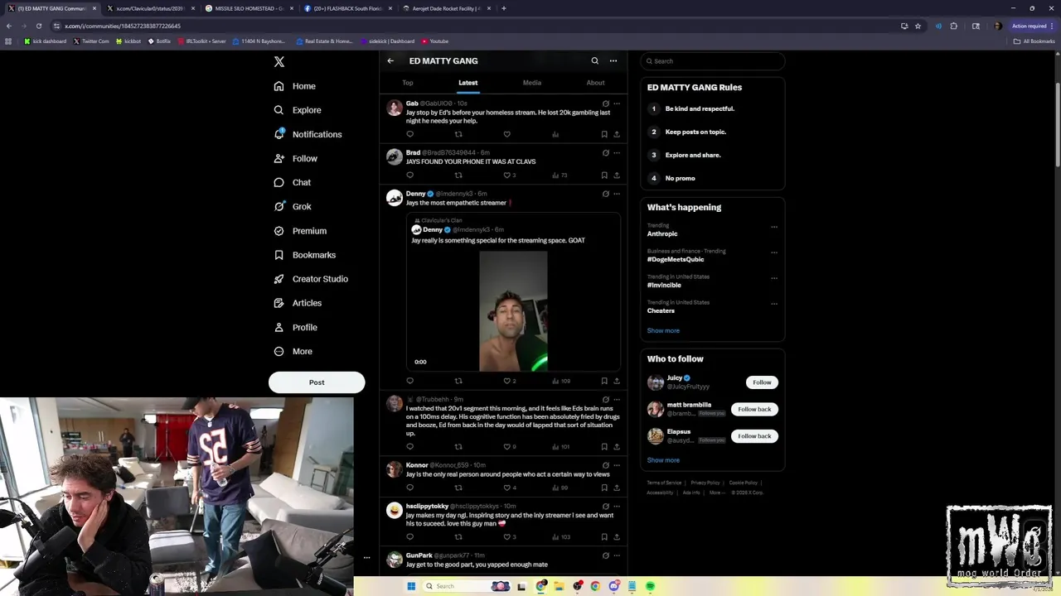Open Privacy Policy footer link
The image size is (1061, 596).
click(x=705, y=483)
